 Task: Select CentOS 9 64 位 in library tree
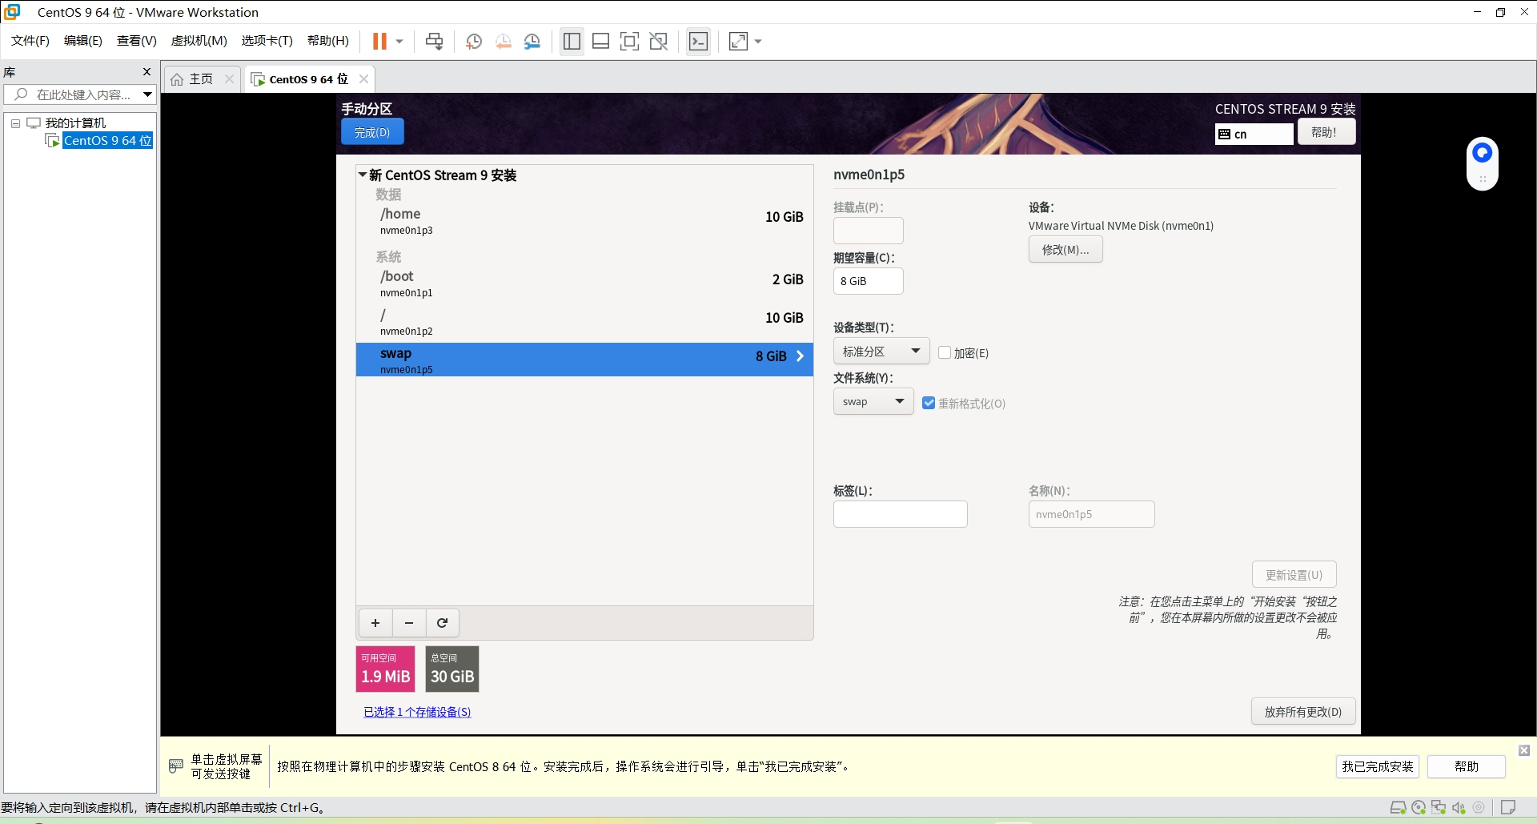coord(107,140)
